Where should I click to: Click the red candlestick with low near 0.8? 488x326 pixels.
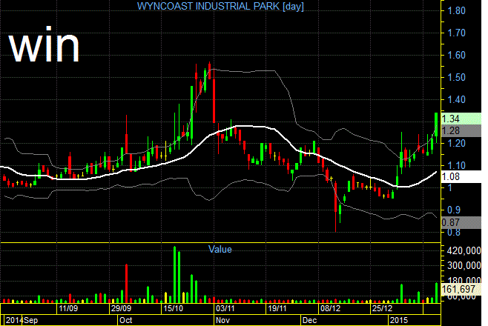click(x=336, y=207)
